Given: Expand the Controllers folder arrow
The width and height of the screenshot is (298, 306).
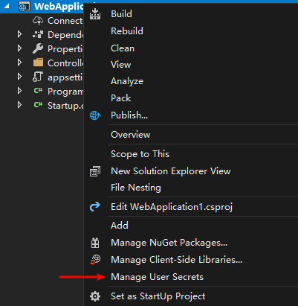Looking at the screenshot, I should [x=19, y=63].
